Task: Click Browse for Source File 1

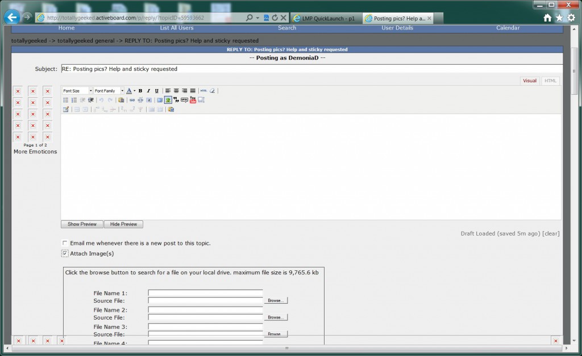Action: point(276,300)
